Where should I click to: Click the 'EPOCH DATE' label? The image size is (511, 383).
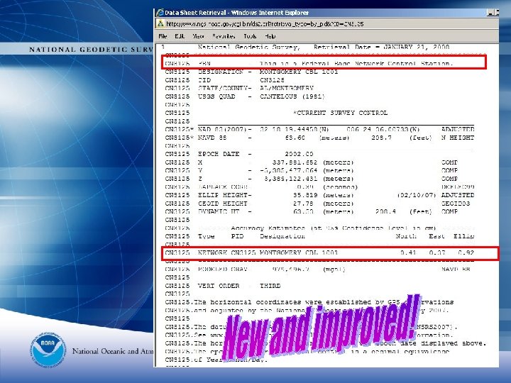coord(219,154)
